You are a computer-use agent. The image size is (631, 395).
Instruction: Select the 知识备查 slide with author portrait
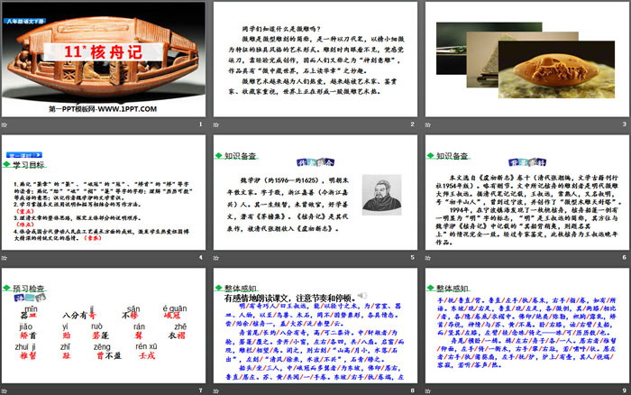pyautogui.click(x=315, y=189)
